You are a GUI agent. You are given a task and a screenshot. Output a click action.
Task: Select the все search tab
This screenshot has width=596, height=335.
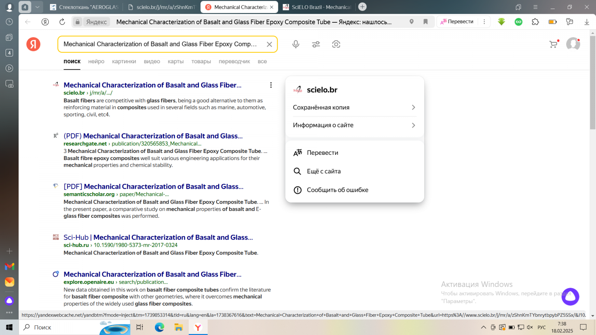tap(262, 61)
